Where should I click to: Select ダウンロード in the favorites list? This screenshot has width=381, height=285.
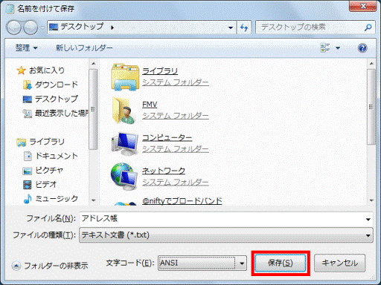pyautogui.click(x=57, y=85)
